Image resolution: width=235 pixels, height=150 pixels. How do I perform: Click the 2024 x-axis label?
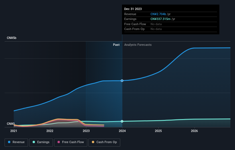122,131
